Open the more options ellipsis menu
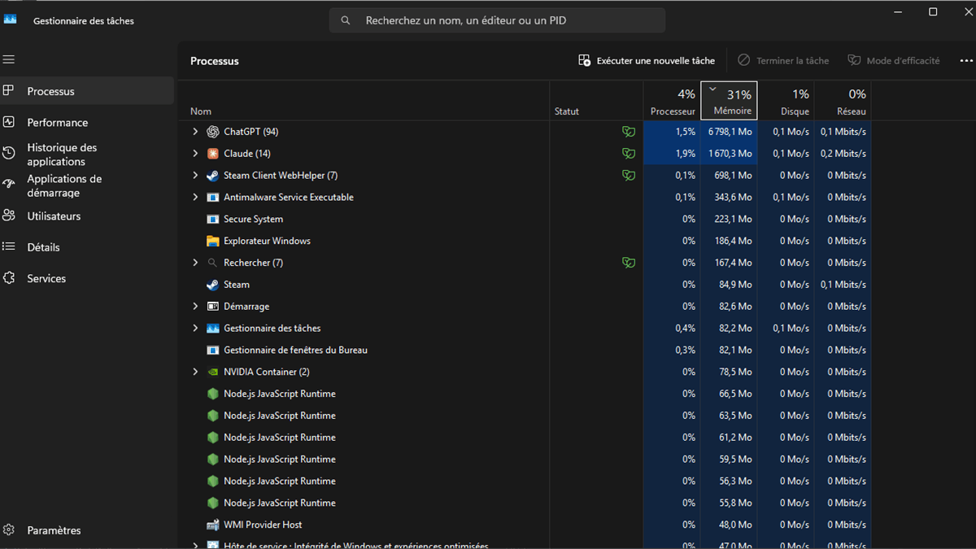 (x=966, y=61)
